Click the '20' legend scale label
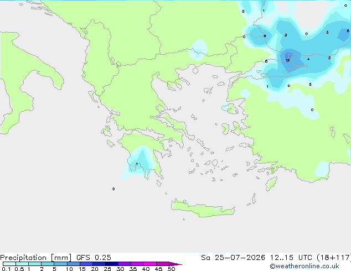Image resolution: width=351 pixels, height=271 pixels. tap(95, 269)
